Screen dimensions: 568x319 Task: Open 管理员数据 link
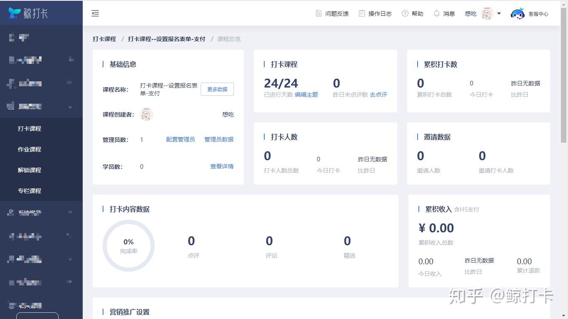point(219,139)
